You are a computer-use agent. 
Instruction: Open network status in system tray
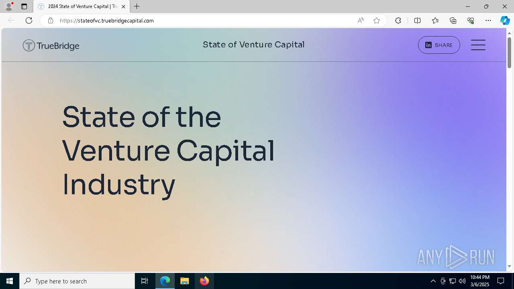(453, 281)
